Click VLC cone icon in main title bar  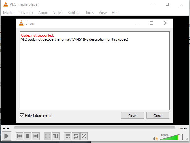tap(5, 4)
